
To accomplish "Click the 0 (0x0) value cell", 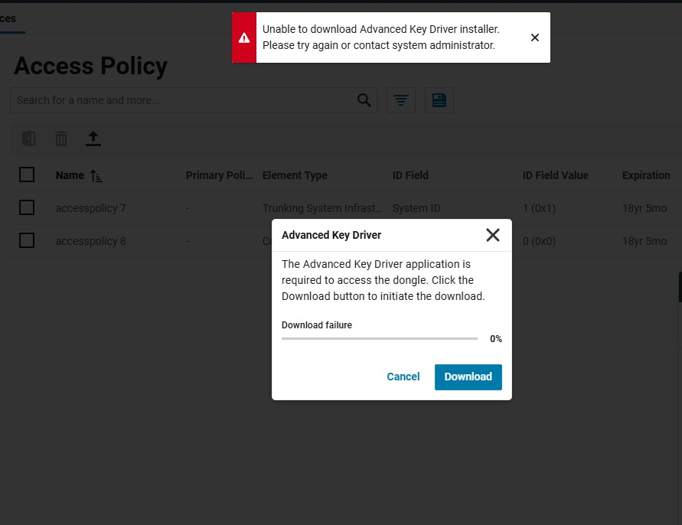I will [539, 241].
